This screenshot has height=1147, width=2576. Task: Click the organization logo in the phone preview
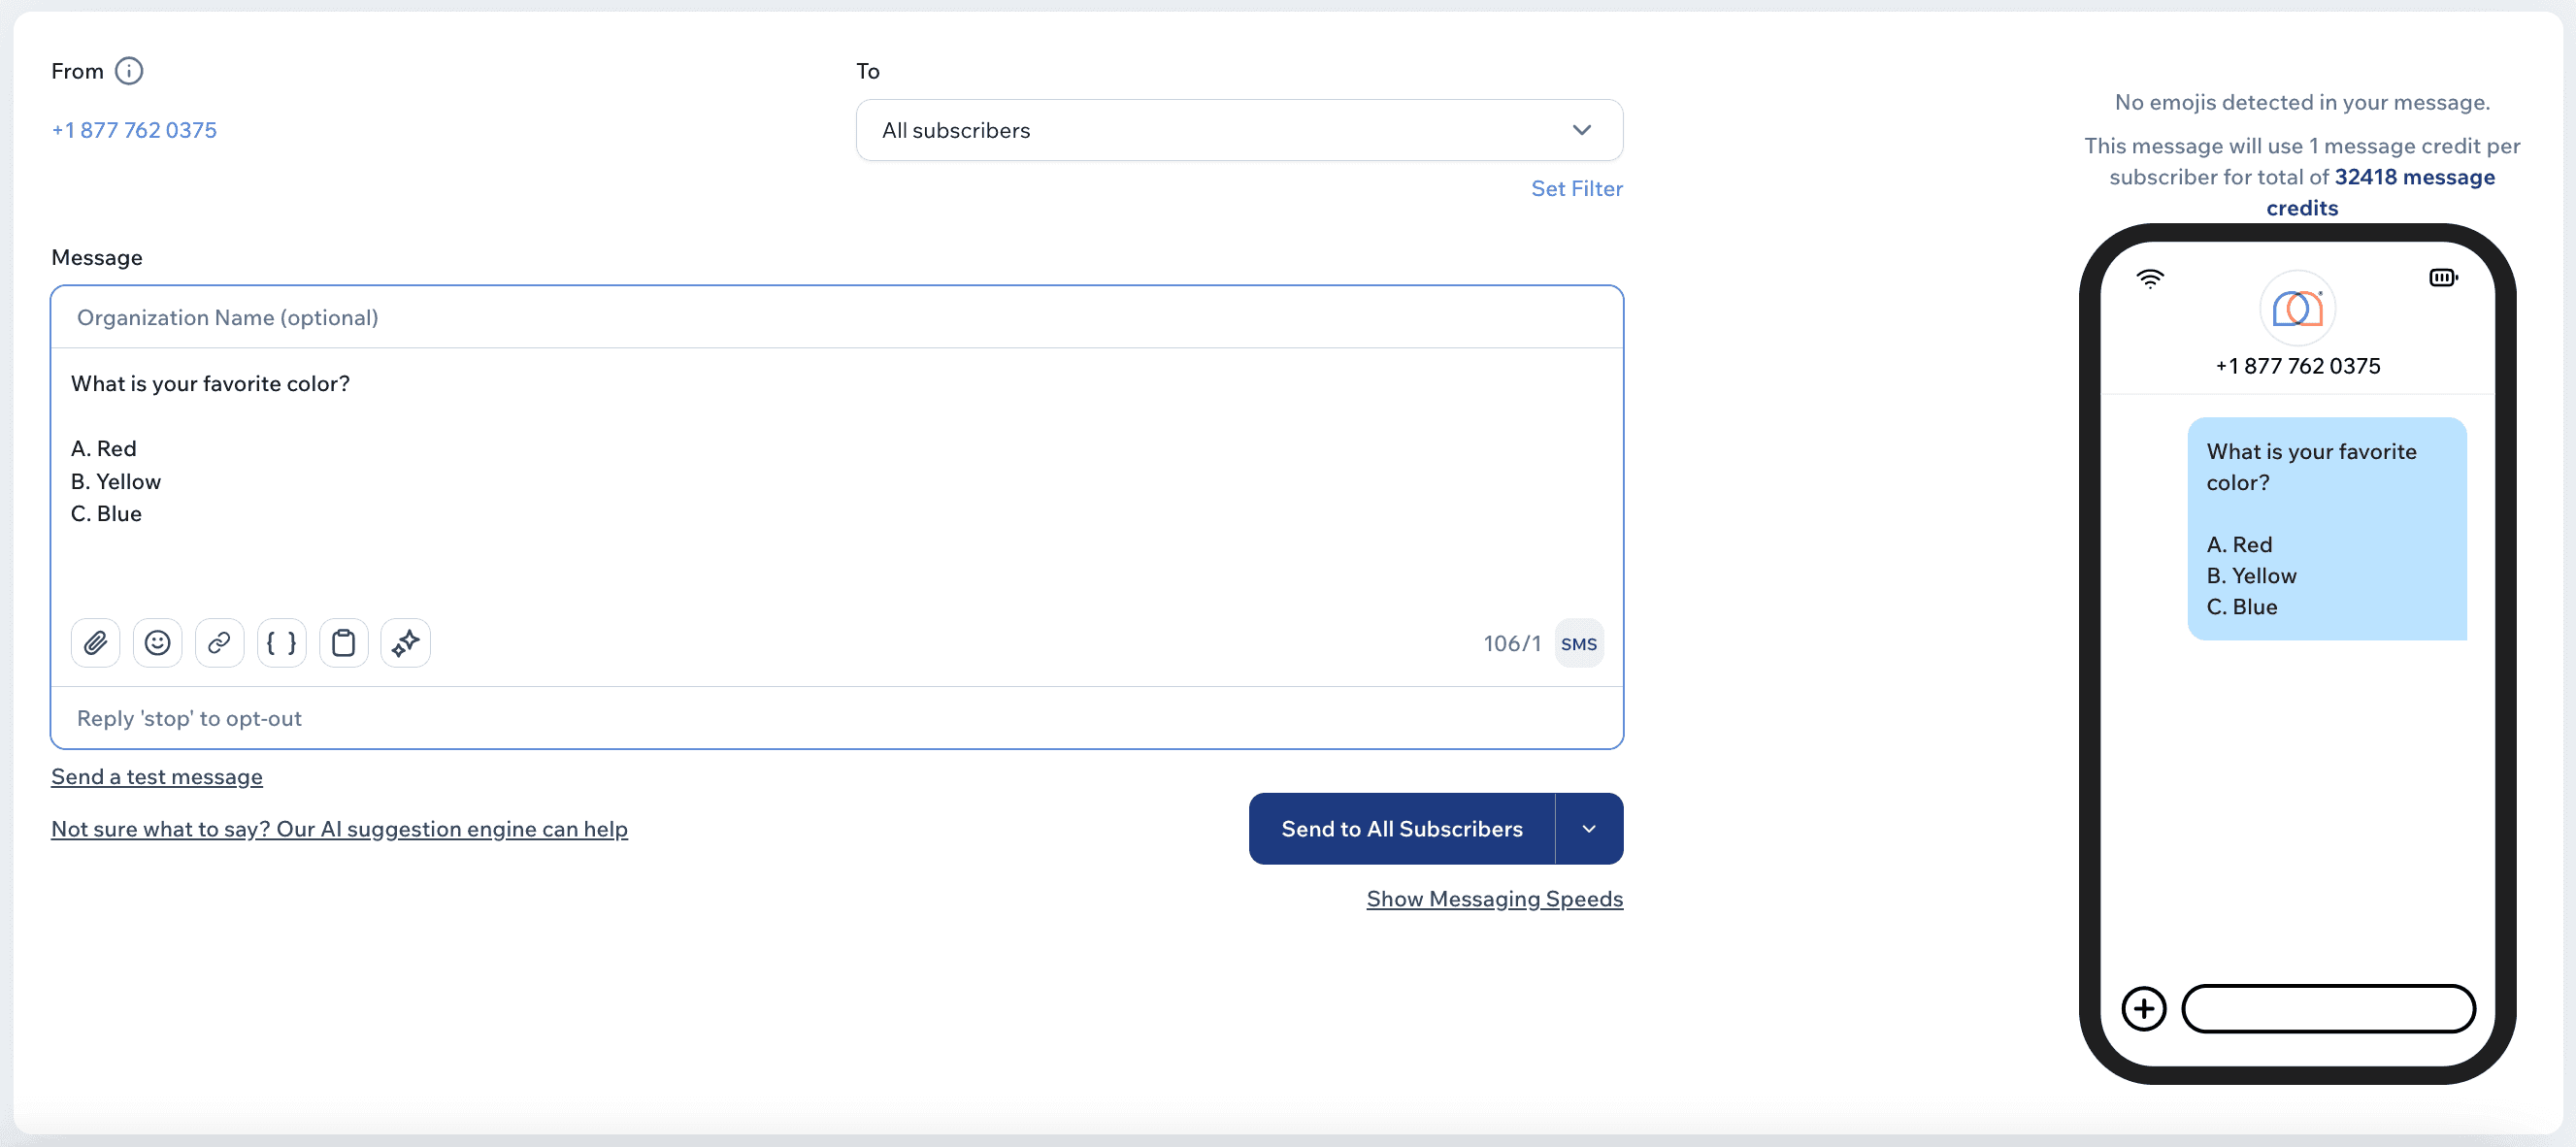click(x=2298, y=308)
